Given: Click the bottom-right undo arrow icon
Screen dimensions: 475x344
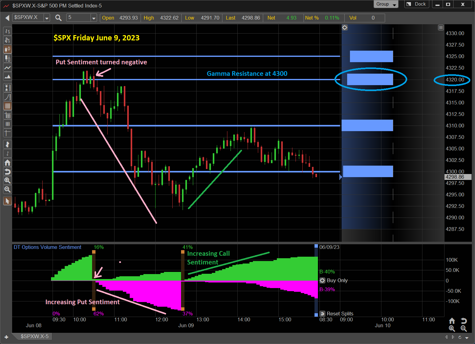Looking at the screenshot, I should (x=463, y=321).
